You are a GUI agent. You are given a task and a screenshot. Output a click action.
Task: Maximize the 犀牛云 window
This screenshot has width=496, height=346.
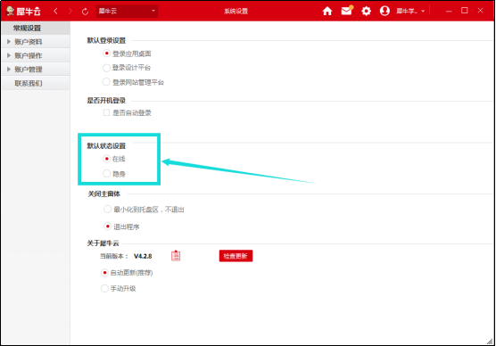click(x=465, y=11)
